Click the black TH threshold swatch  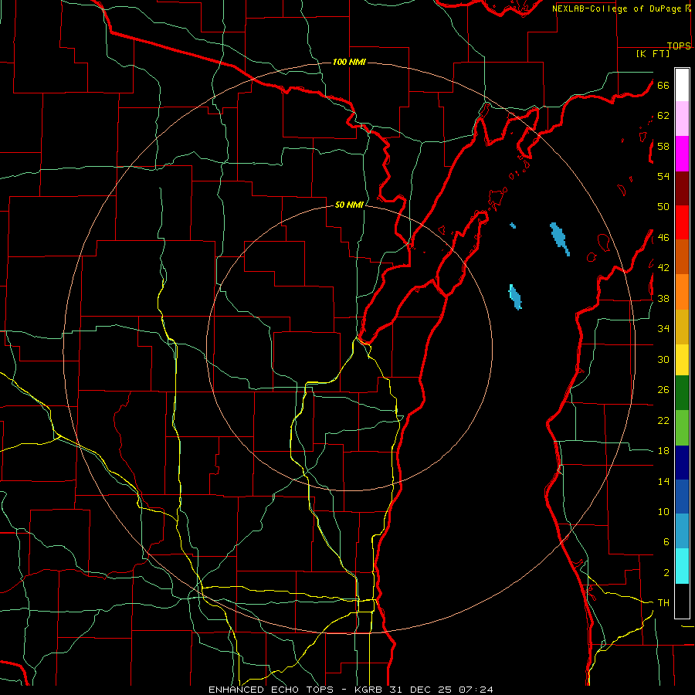682,601
